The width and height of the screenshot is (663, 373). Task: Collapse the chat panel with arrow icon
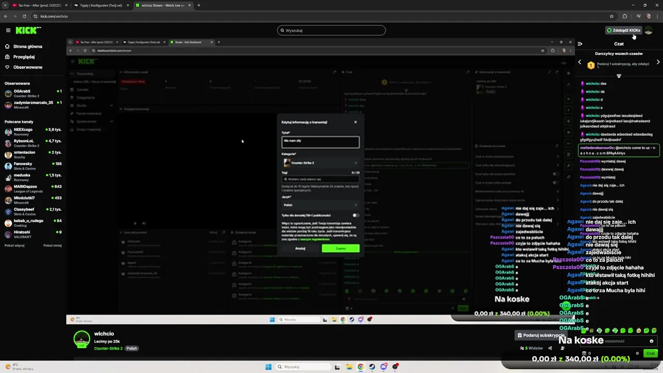(580, 44)
